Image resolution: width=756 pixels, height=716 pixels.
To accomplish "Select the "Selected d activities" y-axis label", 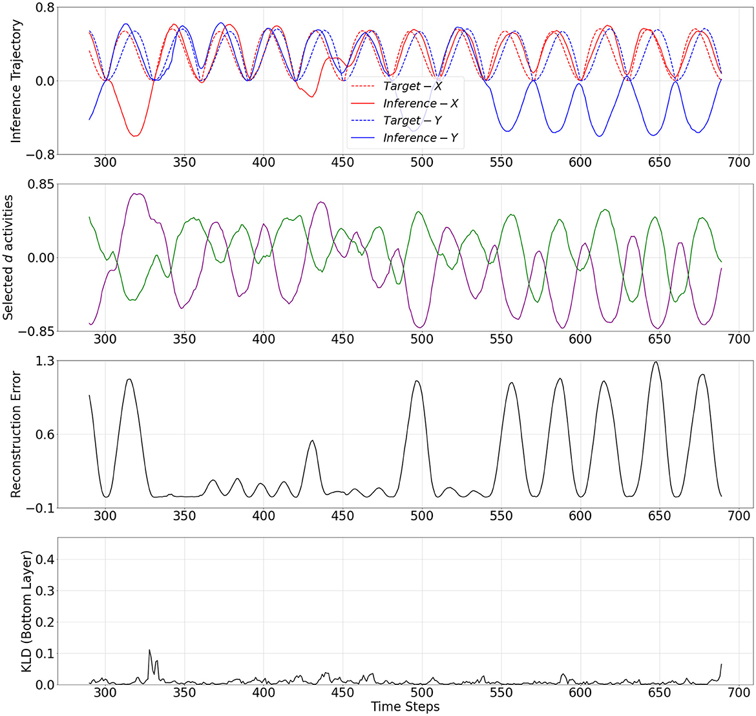I will click(x=8, y=257).
